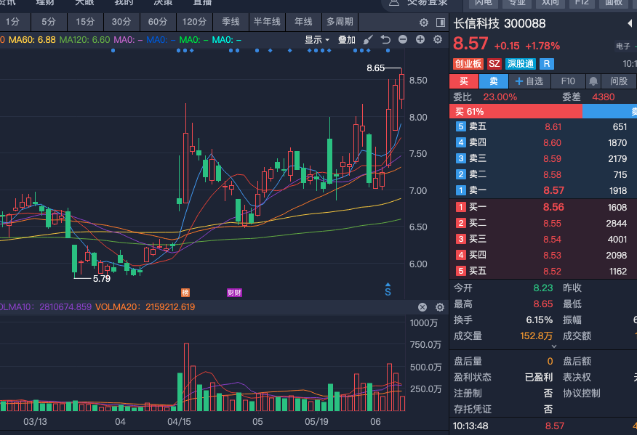This screenshot has width=637, height=435.
Task: Click VOLMA10 value label
Action: [x=46, y=307]
